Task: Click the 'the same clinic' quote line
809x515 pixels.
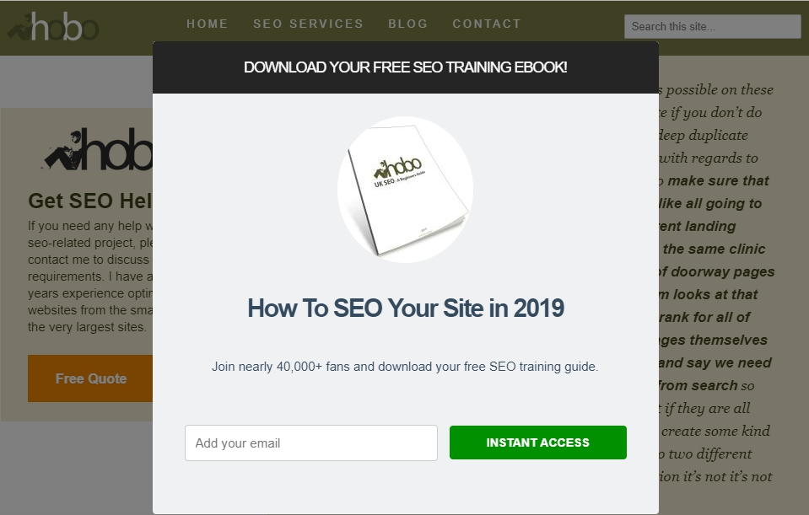Action: 714,249
